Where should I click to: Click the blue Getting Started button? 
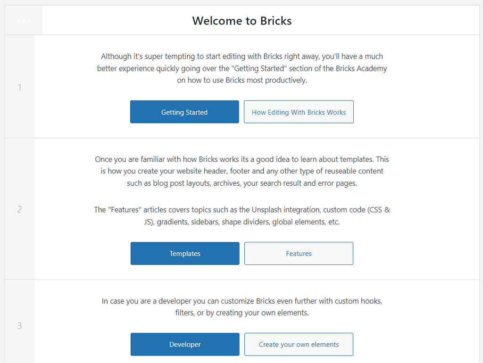[184, 112]
